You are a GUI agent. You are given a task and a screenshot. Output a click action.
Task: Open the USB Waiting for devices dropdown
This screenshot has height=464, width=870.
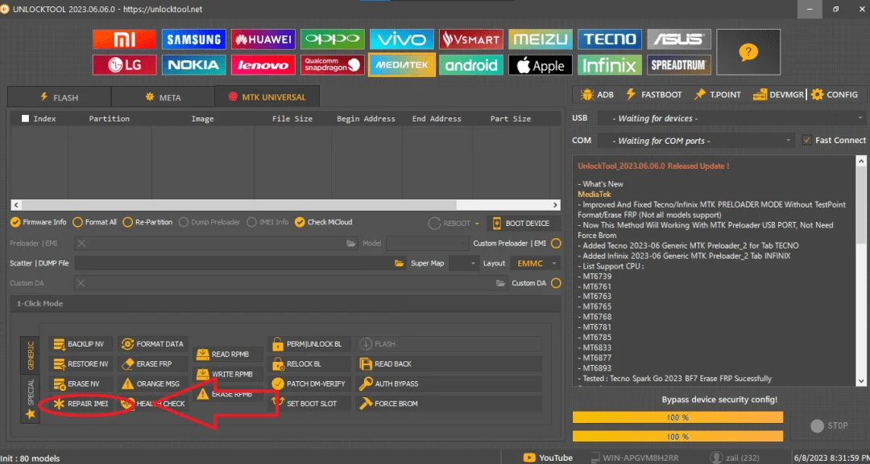731,118
